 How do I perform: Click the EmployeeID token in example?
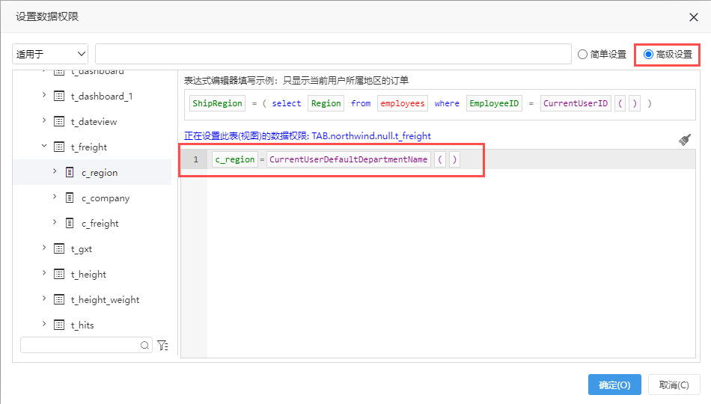(x=494, y=103)
